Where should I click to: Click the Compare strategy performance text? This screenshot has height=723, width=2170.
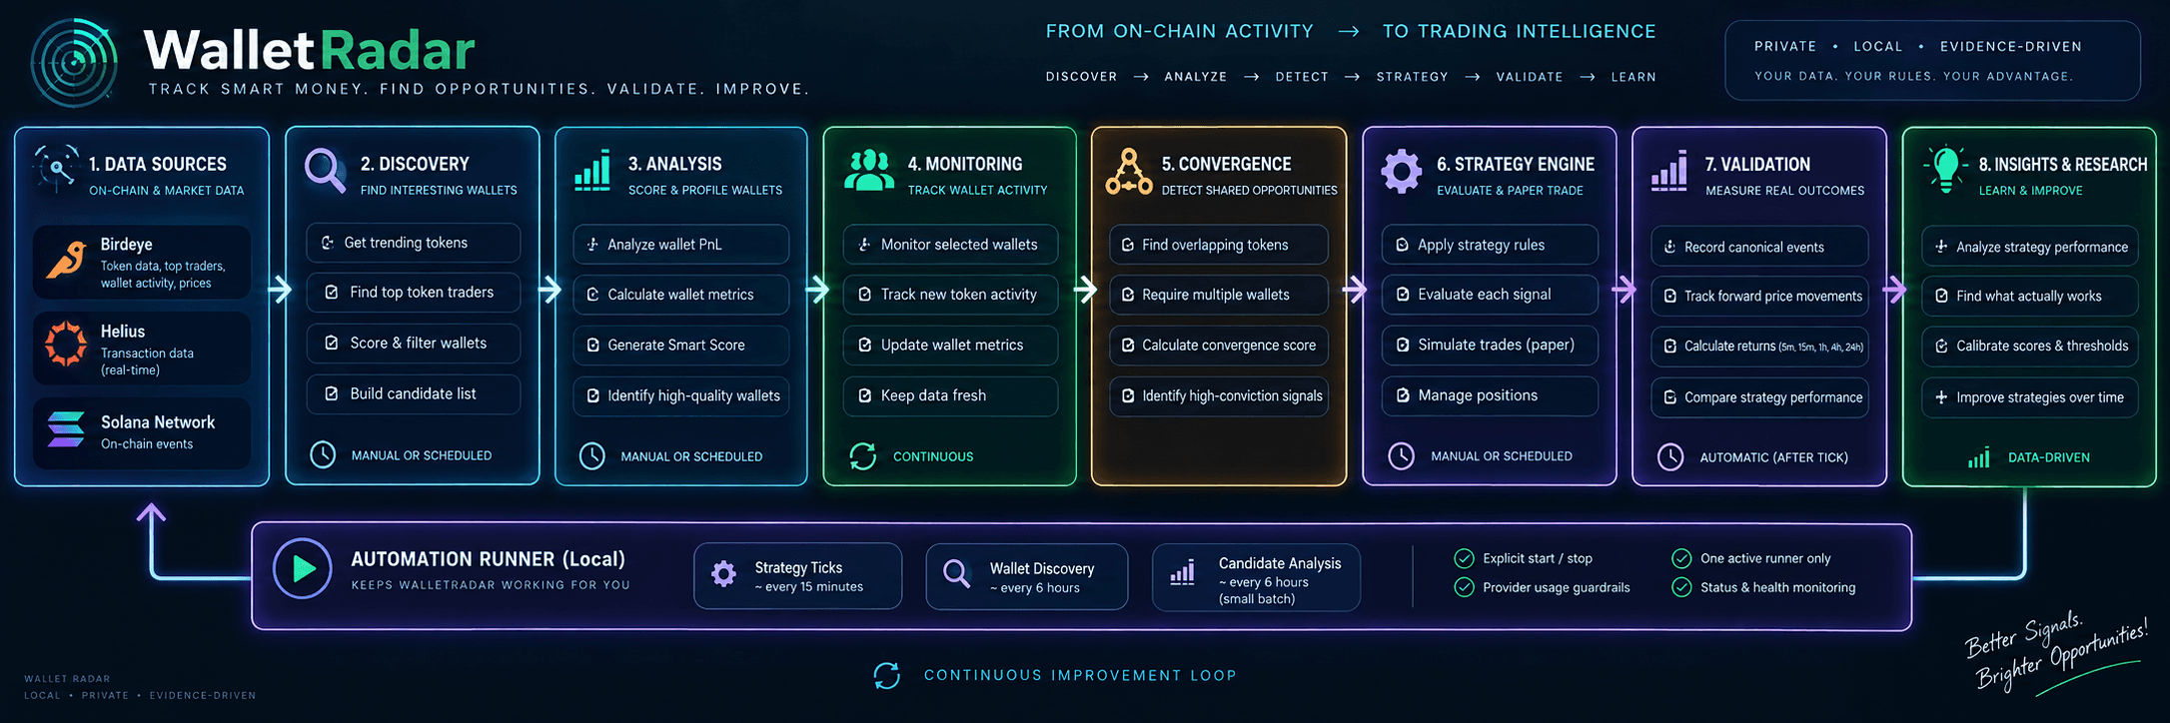point(1773,397)
